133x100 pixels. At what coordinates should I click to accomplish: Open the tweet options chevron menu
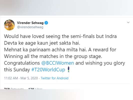pos(128,22)
